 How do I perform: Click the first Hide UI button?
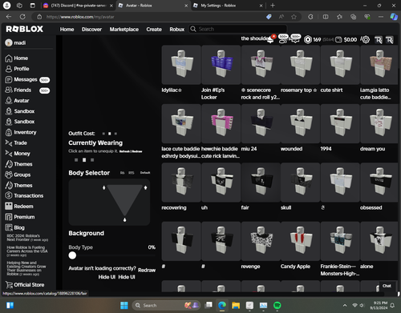[107, 277]
